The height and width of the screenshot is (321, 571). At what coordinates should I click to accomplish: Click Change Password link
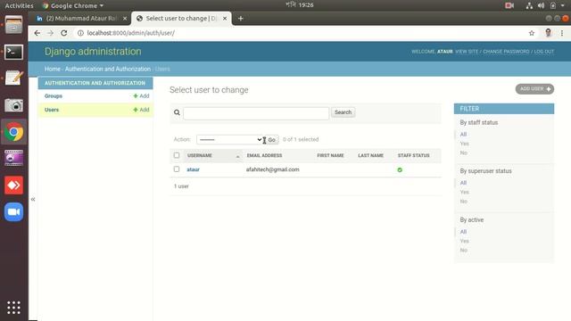pyautogui.click(x=506, y=52)
